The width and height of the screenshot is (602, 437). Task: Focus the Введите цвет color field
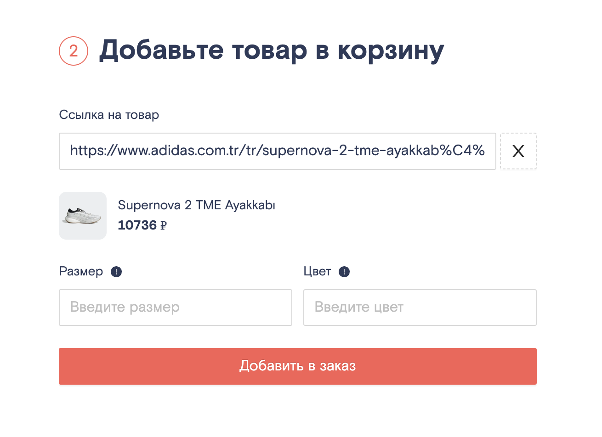pyautogui.click(x=420, y=308)
